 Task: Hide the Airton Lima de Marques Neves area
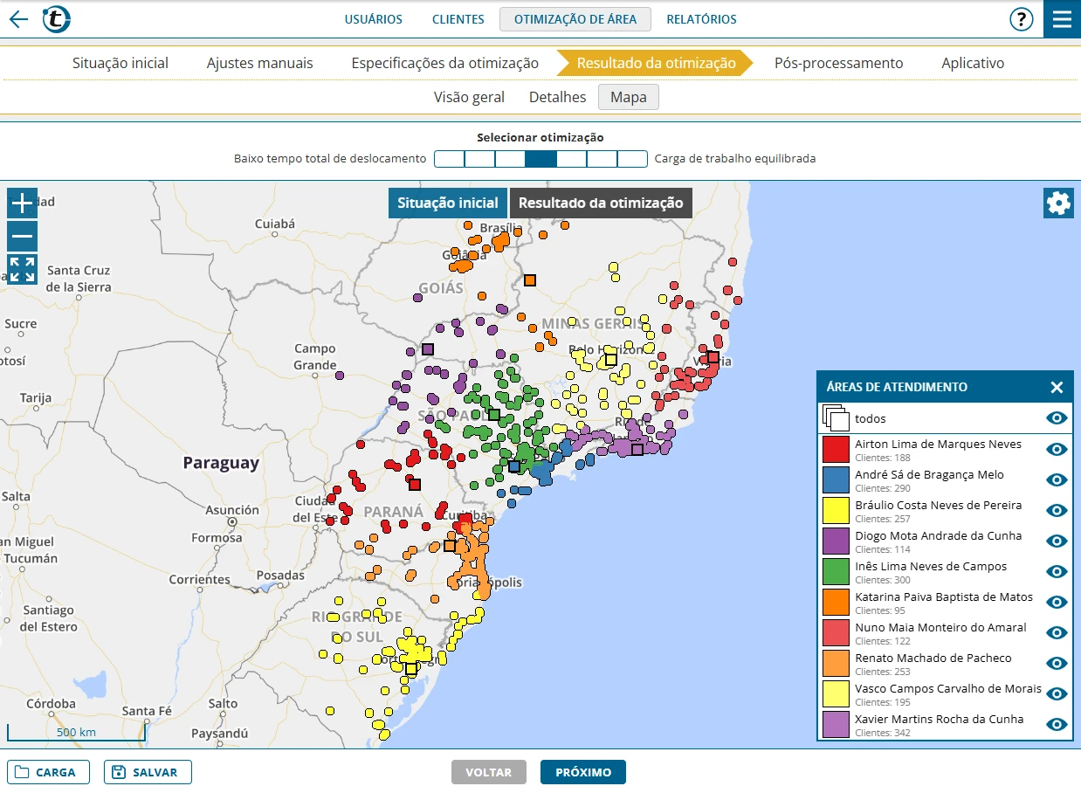[x=1056, y=449]
